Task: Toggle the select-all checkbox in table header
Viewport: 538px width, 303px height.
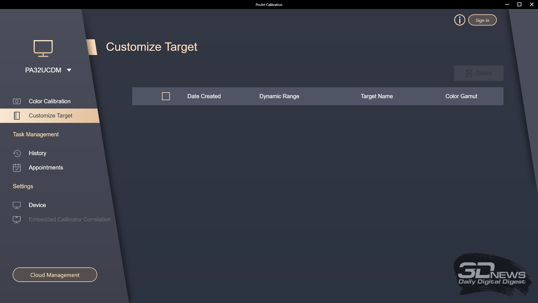Action: point(166,96)
